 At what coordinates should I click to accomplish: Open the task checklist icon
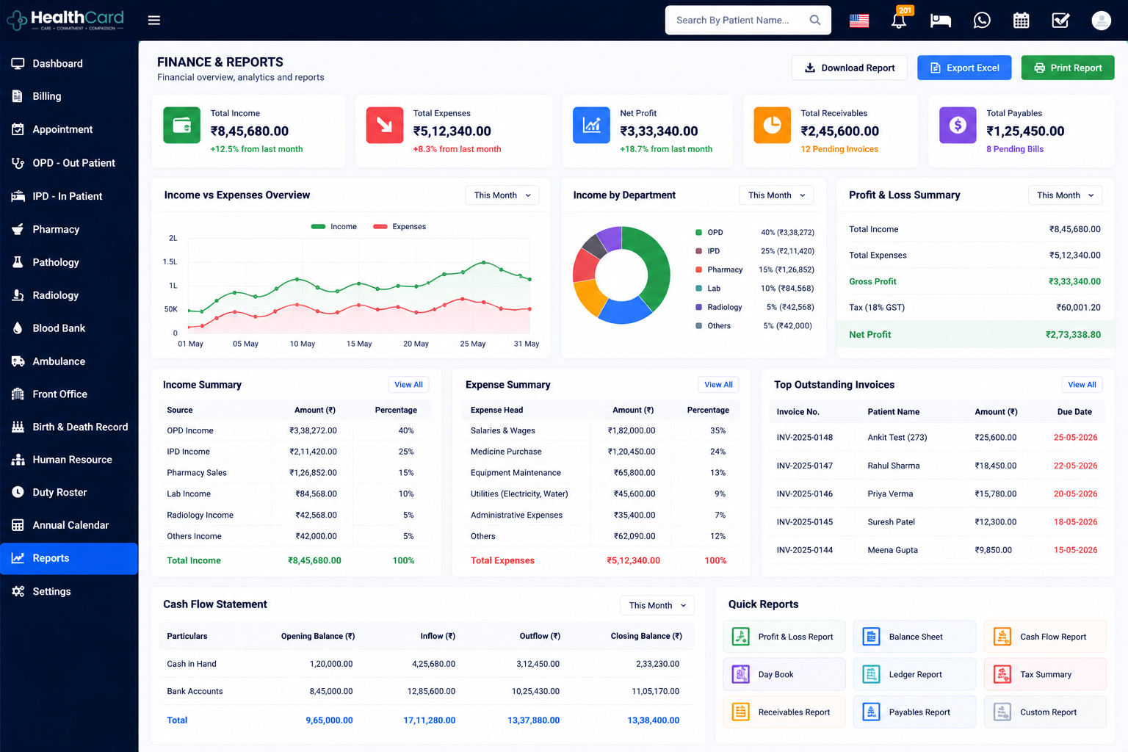pyautogui.click(x=1061, y=21)
